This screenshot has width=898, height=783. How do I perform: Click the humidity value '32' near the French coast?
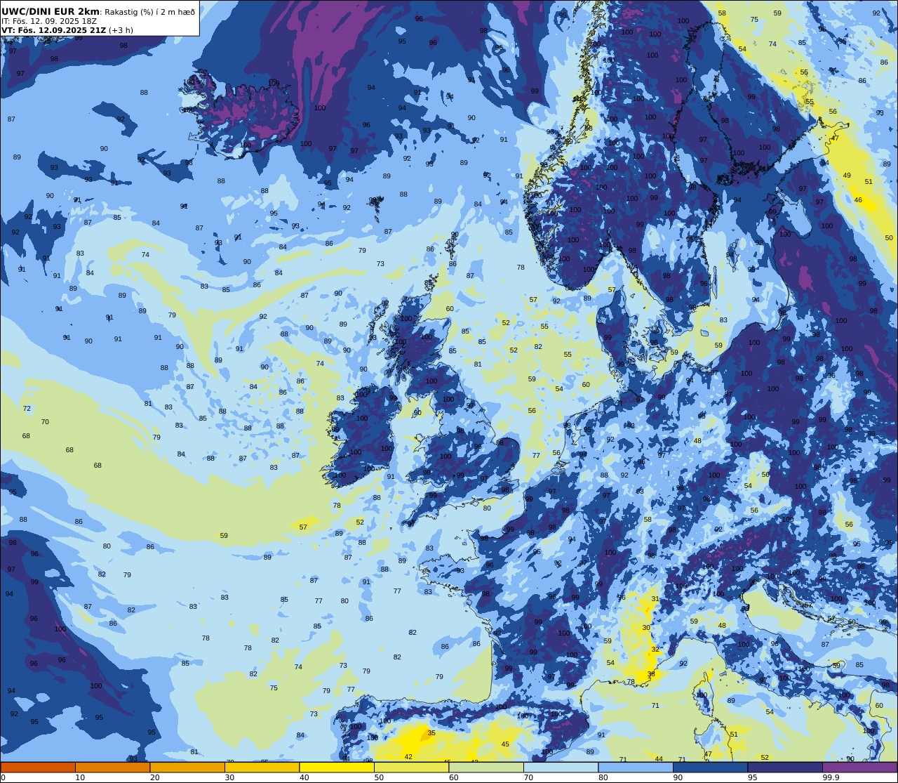655,650
